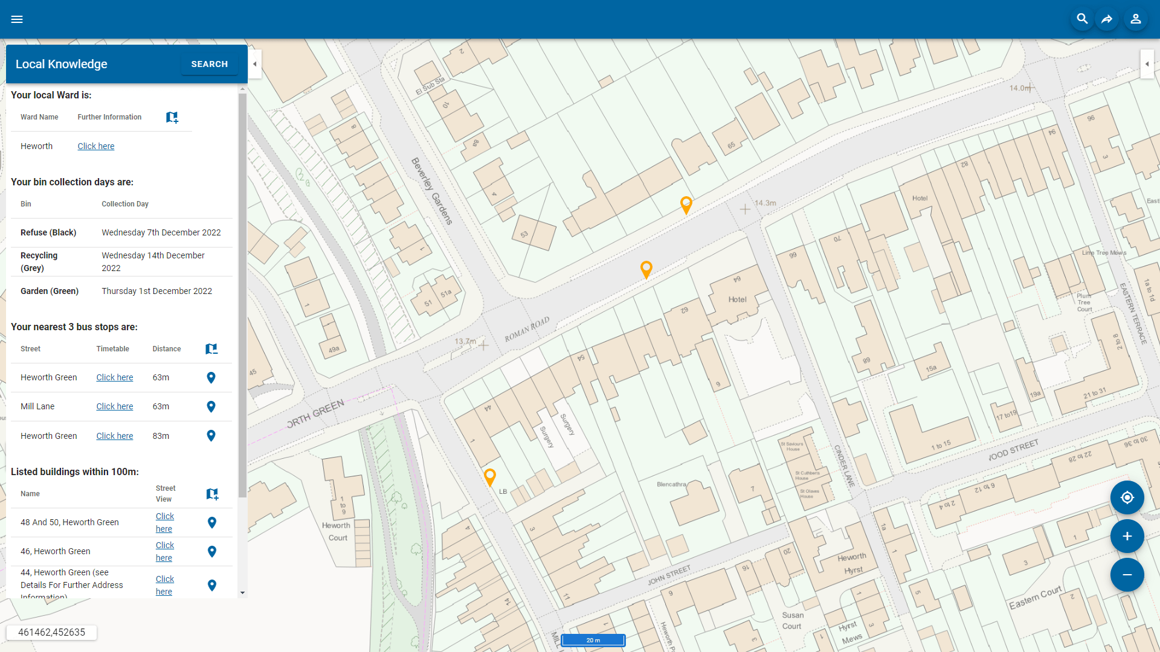Click the 20 m scale bar
This screenshot has height=652, width=1160.
tap(593, 640)
